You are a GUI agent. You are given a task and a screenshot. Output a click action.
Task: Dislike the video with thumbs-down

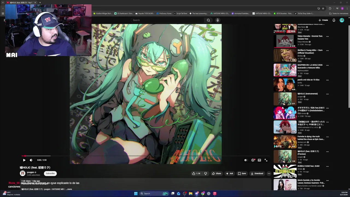coord(206,173)
